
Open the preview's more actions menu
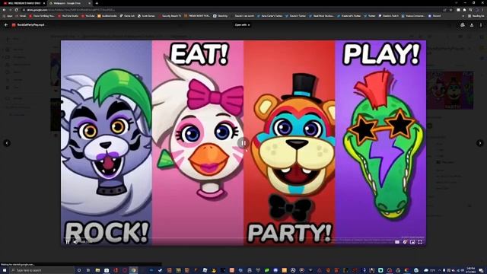coord(481,25)
